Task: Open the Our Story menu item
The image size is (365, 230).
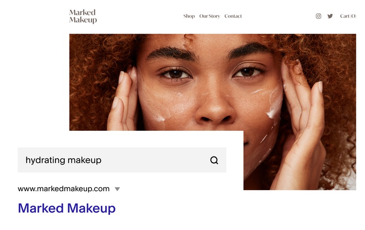Action: click(209, 16)
